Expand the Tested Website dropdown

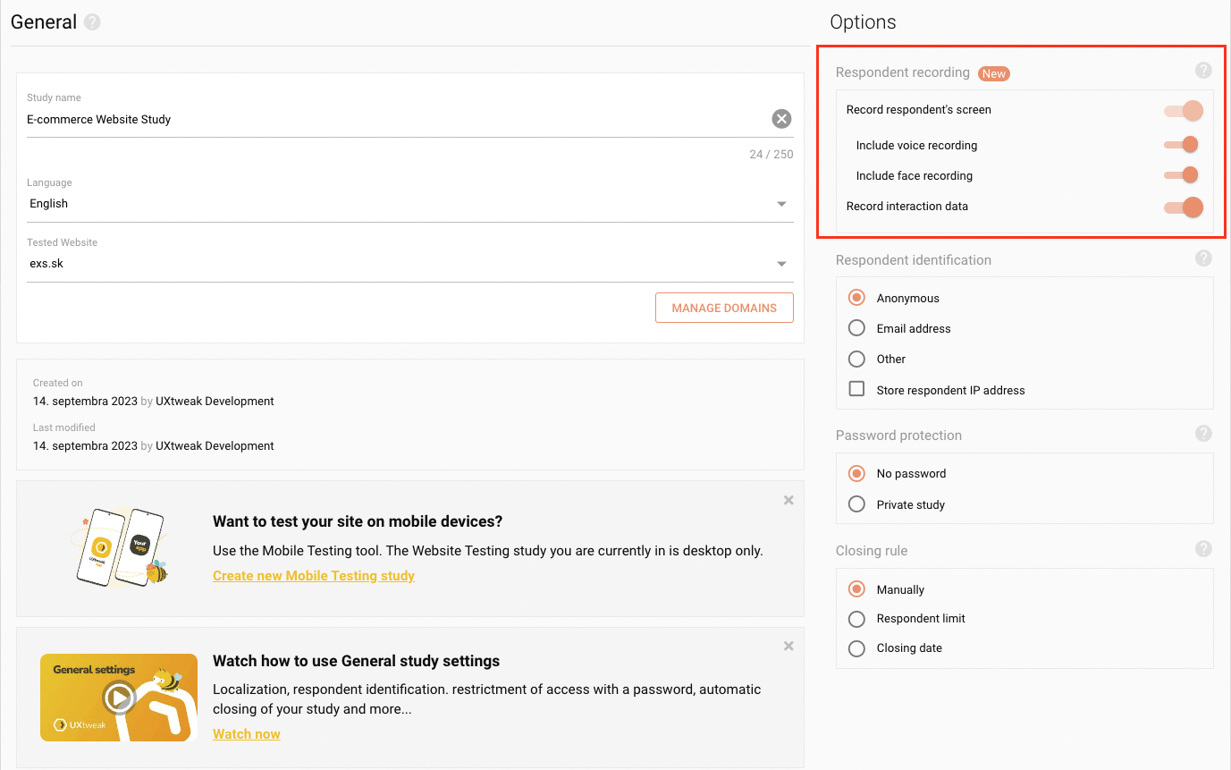[x=781, y=264]
